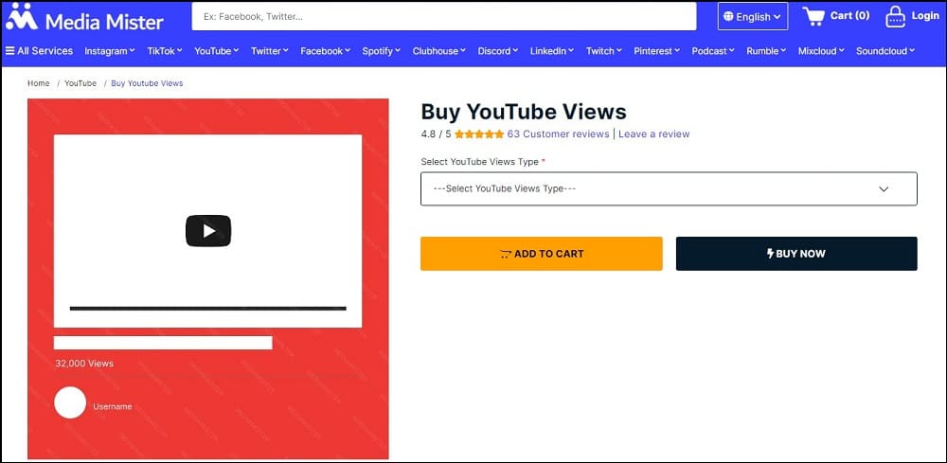This screenshot has width=947, height=463.
Task: Open the Soundcloud menu item
Action: pos(885,51)
